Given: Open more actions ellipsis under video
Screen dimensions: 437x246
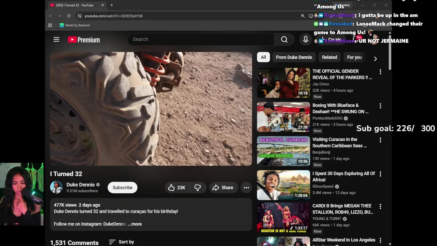Looking at the screenshot, I should pyautogui.click(x=246, y=188).
